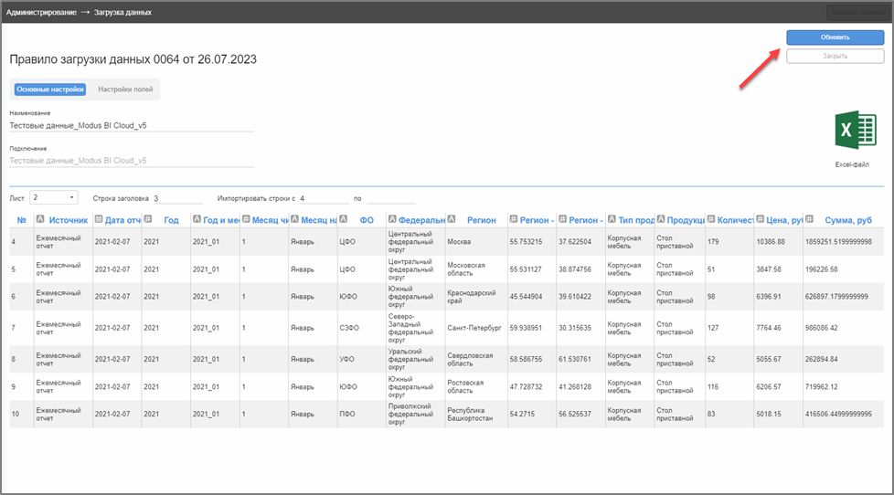Click the text type icon beside Тип продукции
This screenshot has width=894, height=495.
611,219
